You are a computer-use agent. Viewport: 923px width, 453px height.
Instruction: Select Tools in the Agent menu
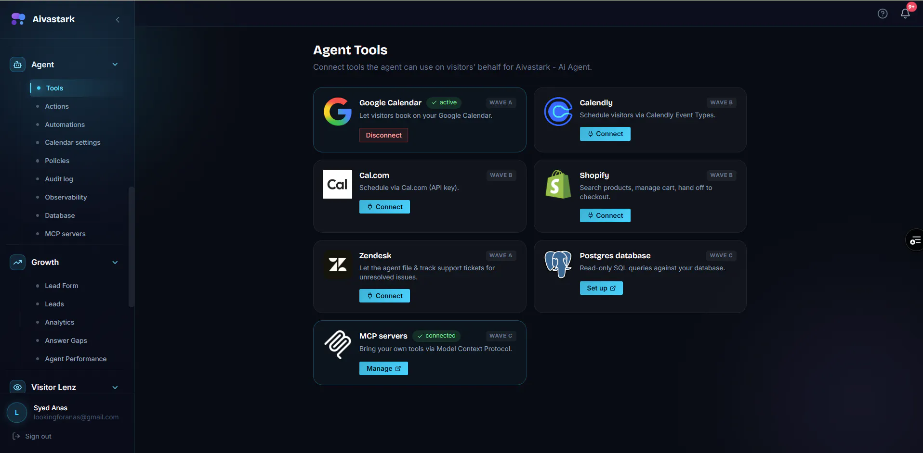point(77,88)
